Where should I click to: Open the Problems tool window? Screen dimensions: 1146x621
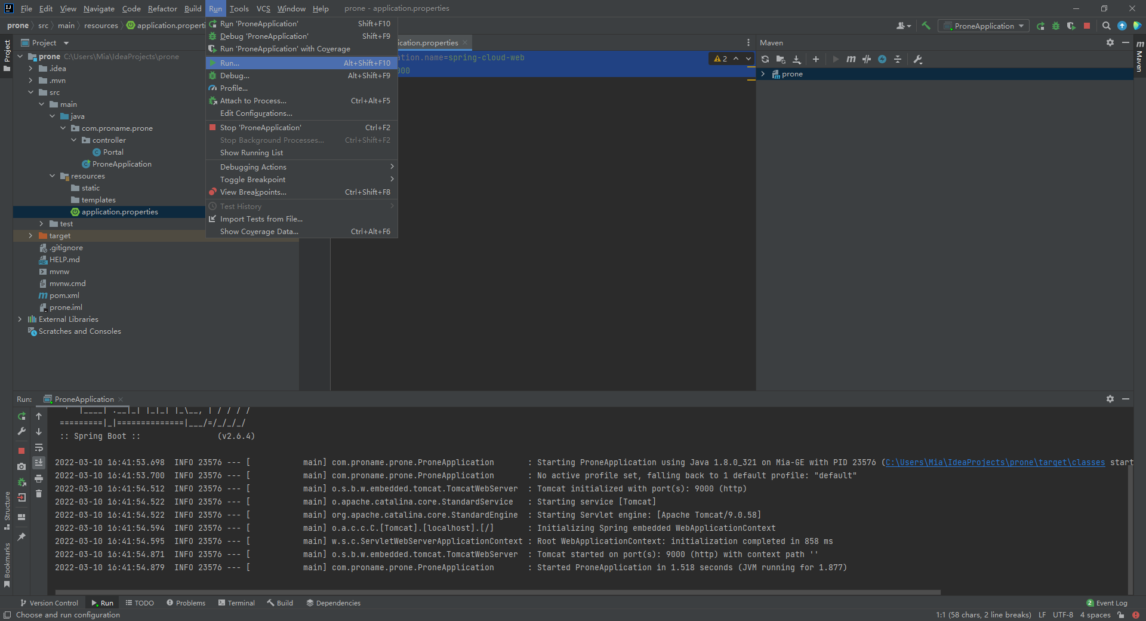coord(186,603)
